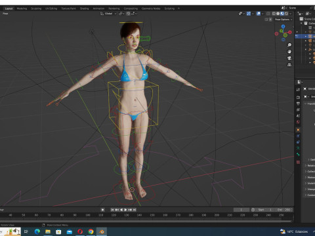315x236 pixels.
Task: Open the Object Constraints properties tab
Action: tap(298, 142)
